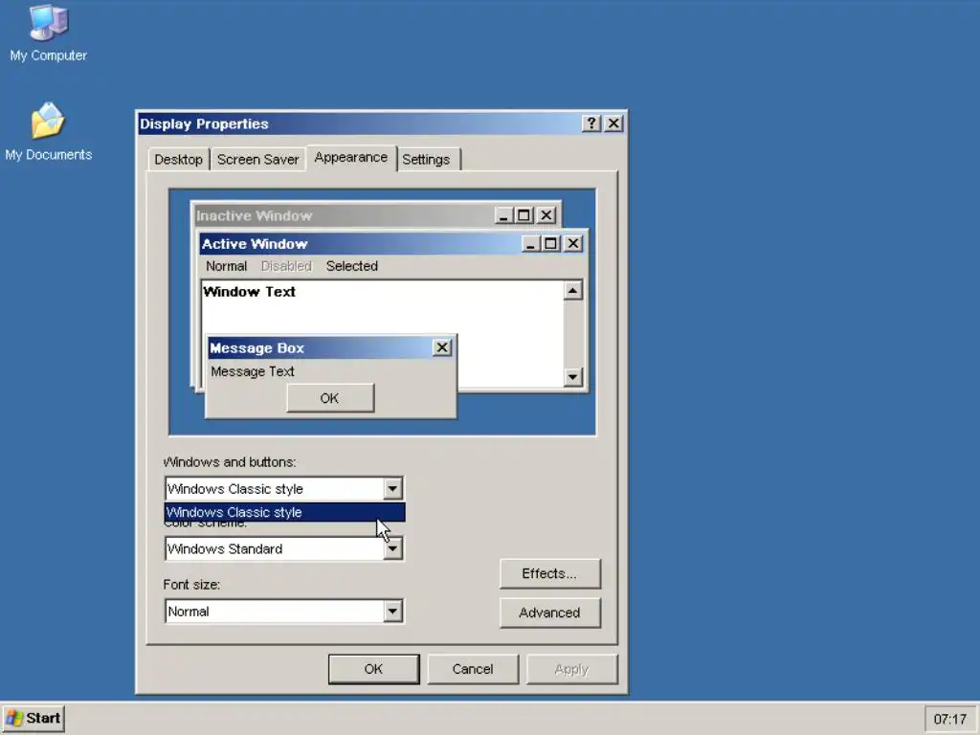Expand the Font size dropdown arrow
980x735 pixels.
click(392, 612)
